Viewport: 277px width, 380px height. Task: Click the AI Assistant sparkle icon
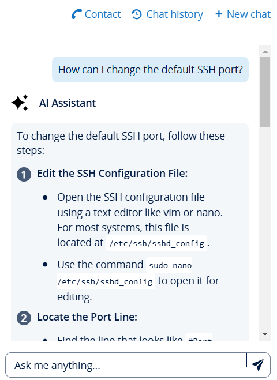point(20,103)
